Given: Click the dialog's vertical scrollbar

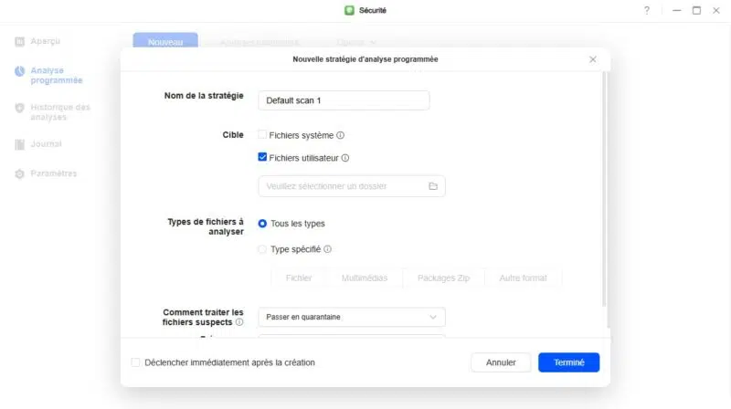Looking at the screenshot, I should click(x=604, y=183).
